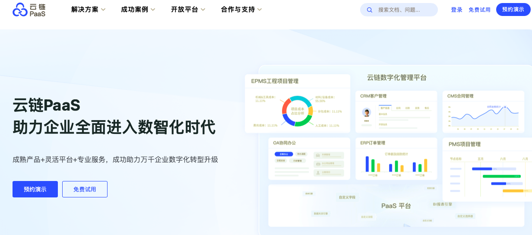
Task: Click the magnifier icon in search bar
Action: pos(370,10)
